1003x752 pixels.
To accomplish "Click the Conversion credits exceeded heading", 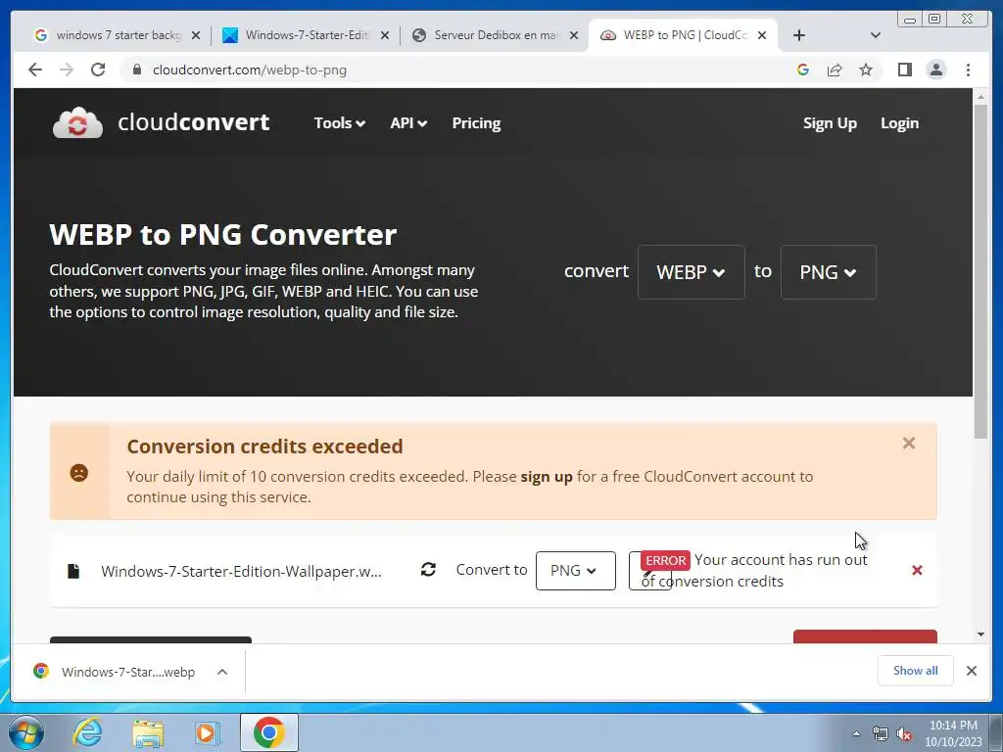I will (264, 446).
